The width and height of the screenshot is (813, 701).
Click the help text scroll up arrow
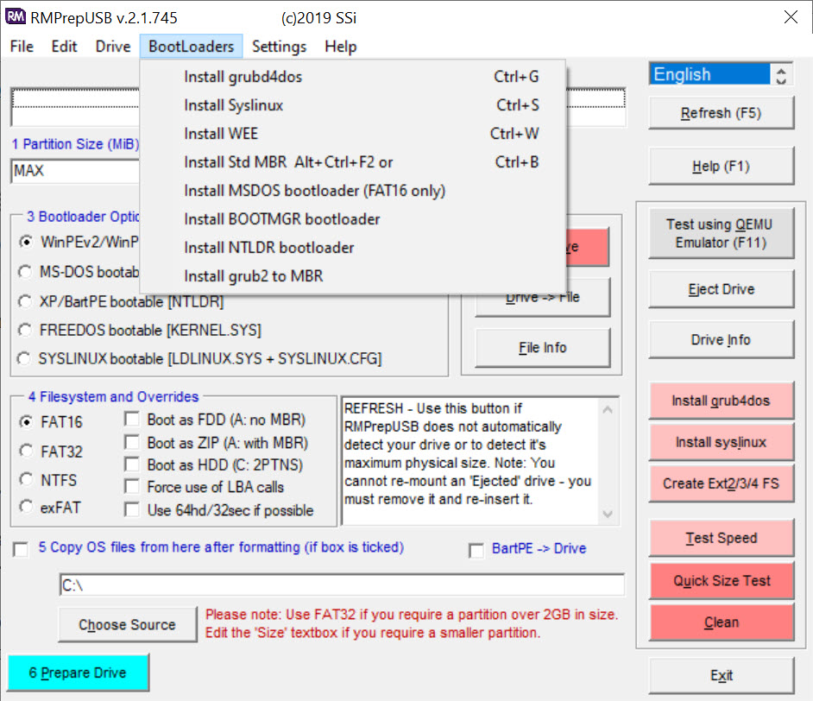[x=608, y=410]
